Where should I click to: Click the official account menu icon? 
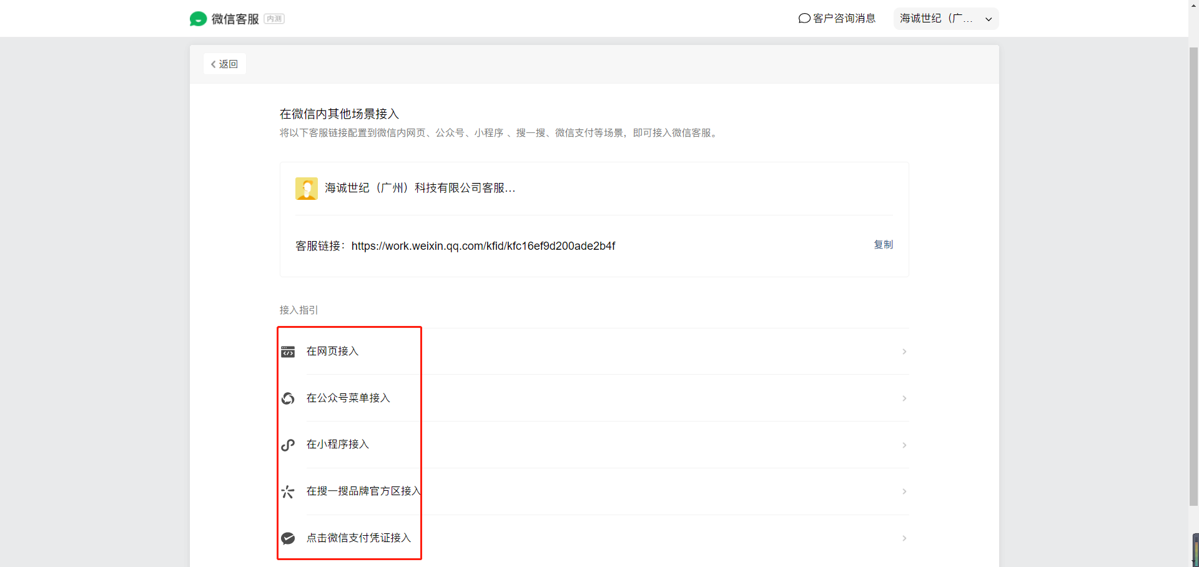[x=288, y=398]
